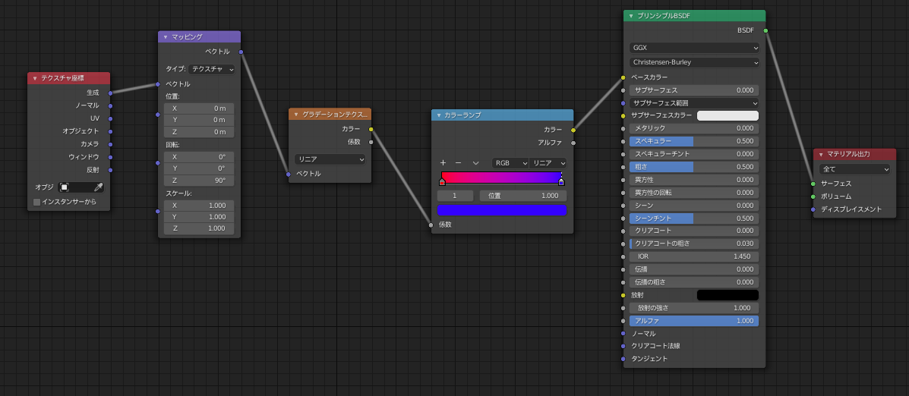Click the IOR 1.450 field
909x396 pixels.
pyautogui.click(x=694, y=256)
